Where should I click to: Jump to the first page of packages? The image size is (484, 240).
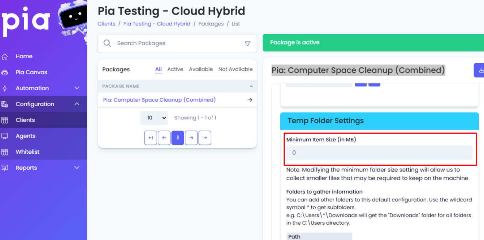tap(150, 138)
